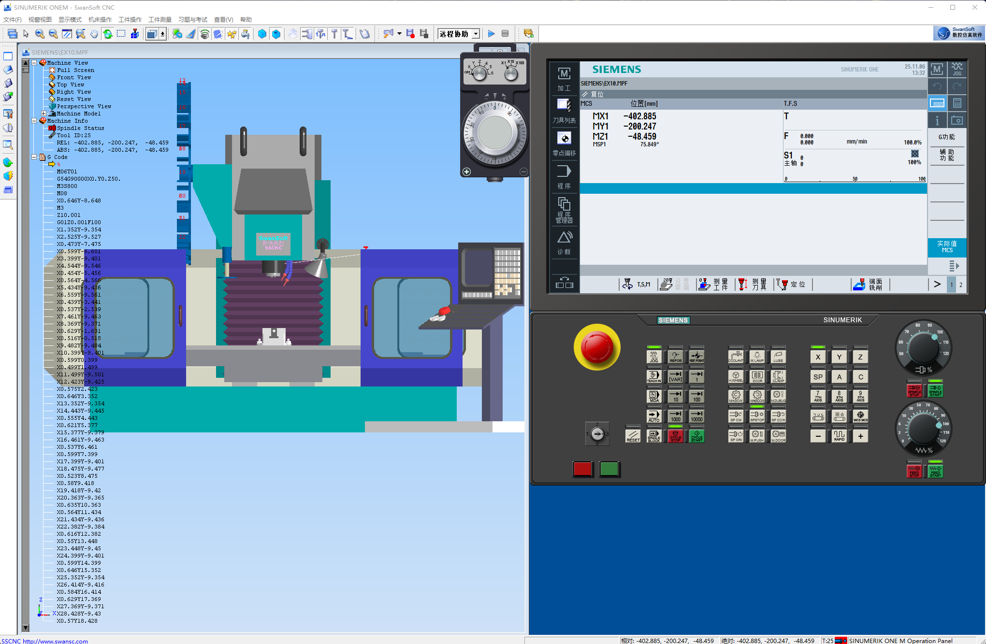Image resolution: width=986 pixels, height=644 pixels.
Task: Open the 机床操作 menu
Action: [100, 19]
